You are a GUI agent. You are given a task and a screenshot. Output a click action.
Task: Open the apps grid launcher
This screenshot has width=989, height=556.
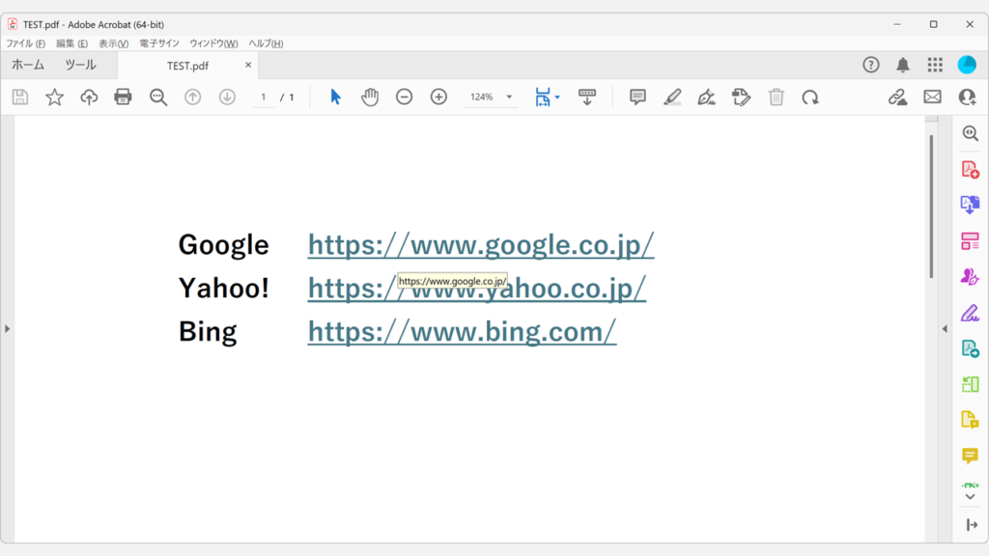click(935, 65)
